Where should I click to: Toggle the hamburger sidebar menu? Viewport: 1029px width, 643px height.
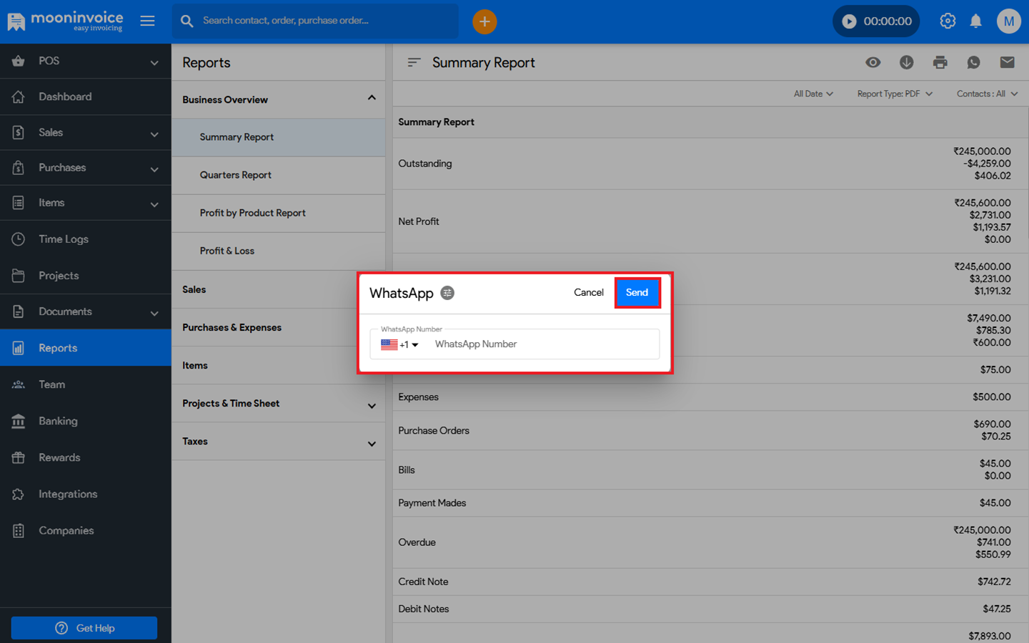(147, 21)
